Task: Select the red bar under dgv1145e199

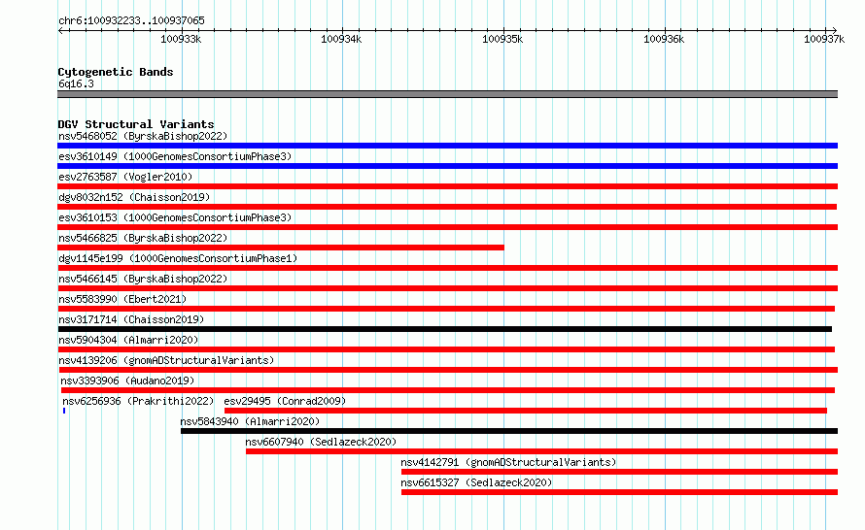Action: pos(447,268)
